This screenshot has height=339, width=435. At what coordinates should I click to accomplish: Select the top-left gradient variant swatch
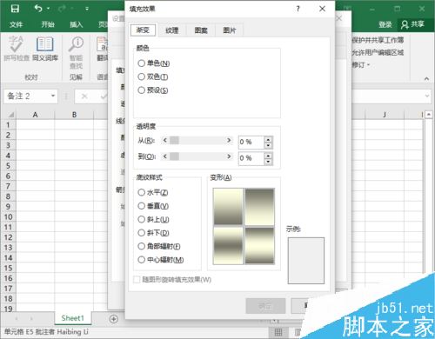[228, 206]
